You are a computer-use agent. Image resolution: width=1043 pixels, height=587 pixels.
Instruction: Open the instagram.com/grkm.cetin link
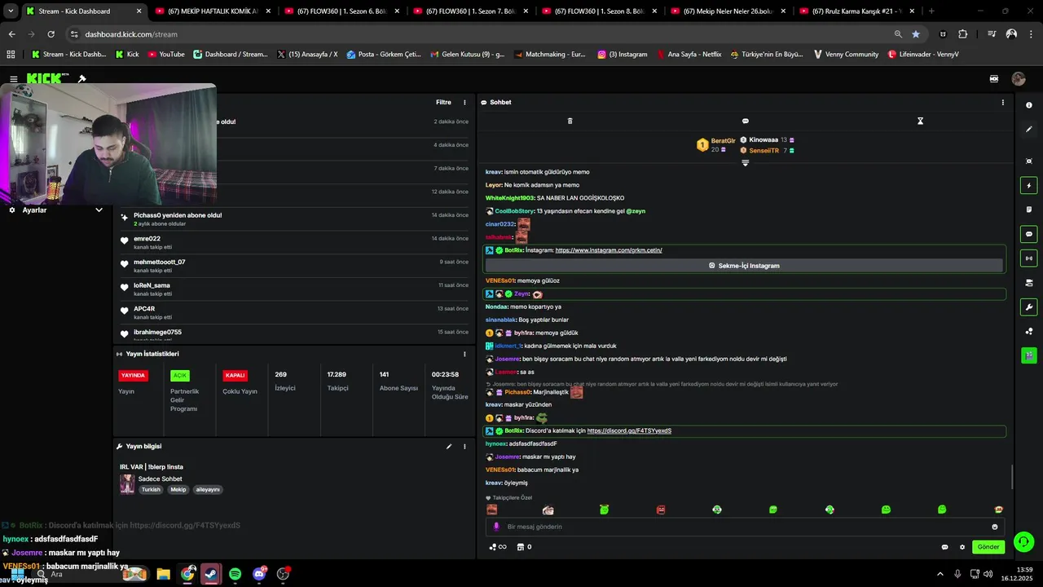click(x=609, y=250)
